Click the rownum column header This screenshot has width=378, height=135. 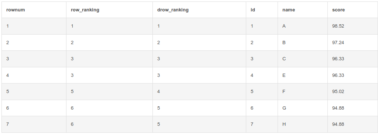34,10
